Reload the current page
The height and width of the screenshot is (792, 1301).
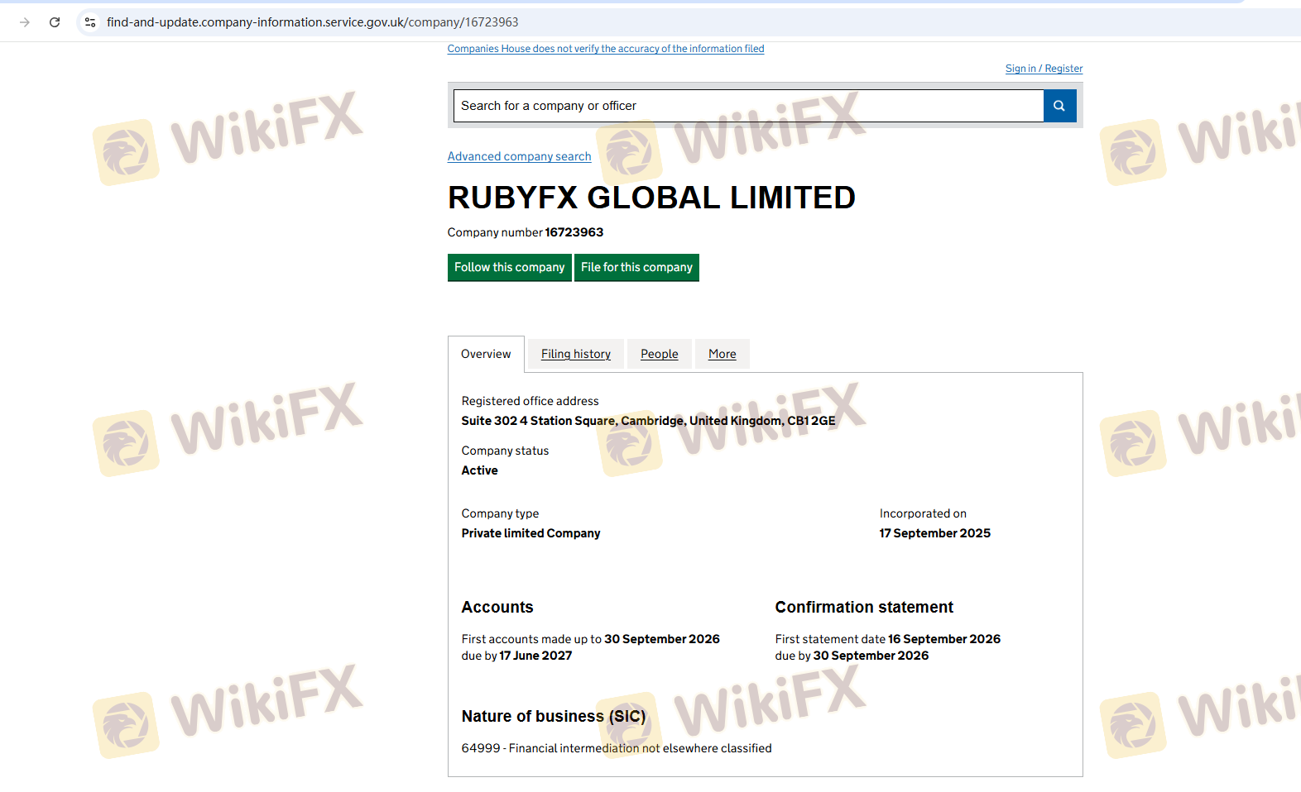tap(55, 22)
